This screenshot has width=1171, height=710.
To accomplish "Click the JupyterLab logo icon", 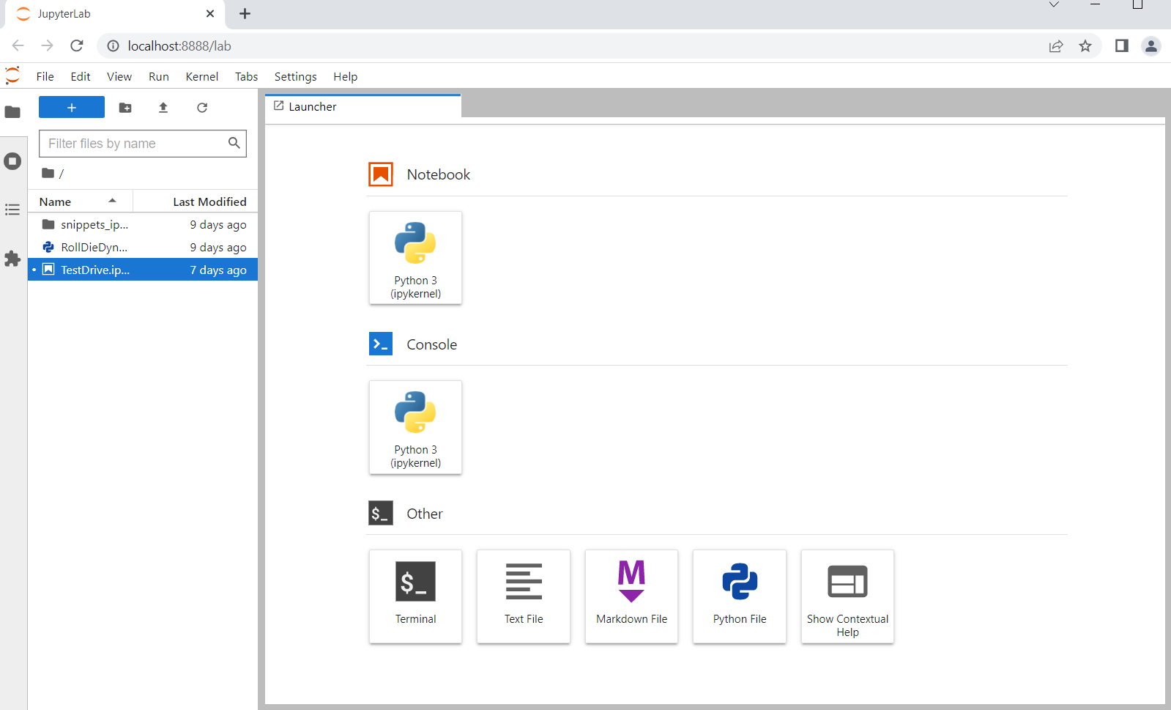I will click(12, 75).
